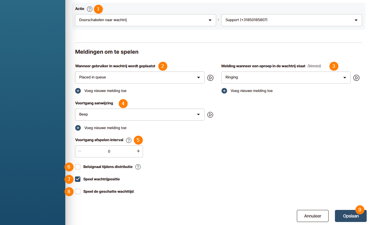The height and width of the screenshot is (225, 370).
Task: Expand the 'Ringing' message dropdown
Action: point(286,78)
